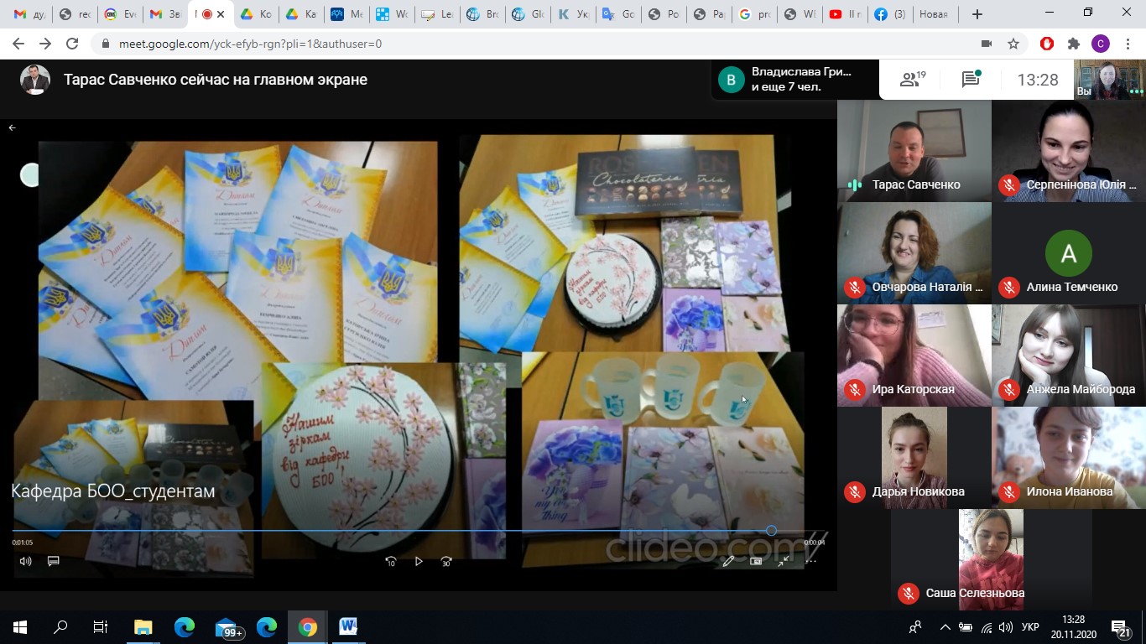
Task: Open the meeting chat panel
Action: (x=971, y=80)
